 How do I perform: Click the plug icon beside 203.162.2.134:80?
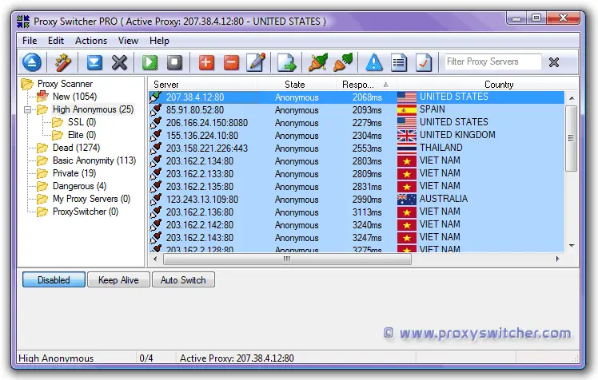tap(156, 161)
